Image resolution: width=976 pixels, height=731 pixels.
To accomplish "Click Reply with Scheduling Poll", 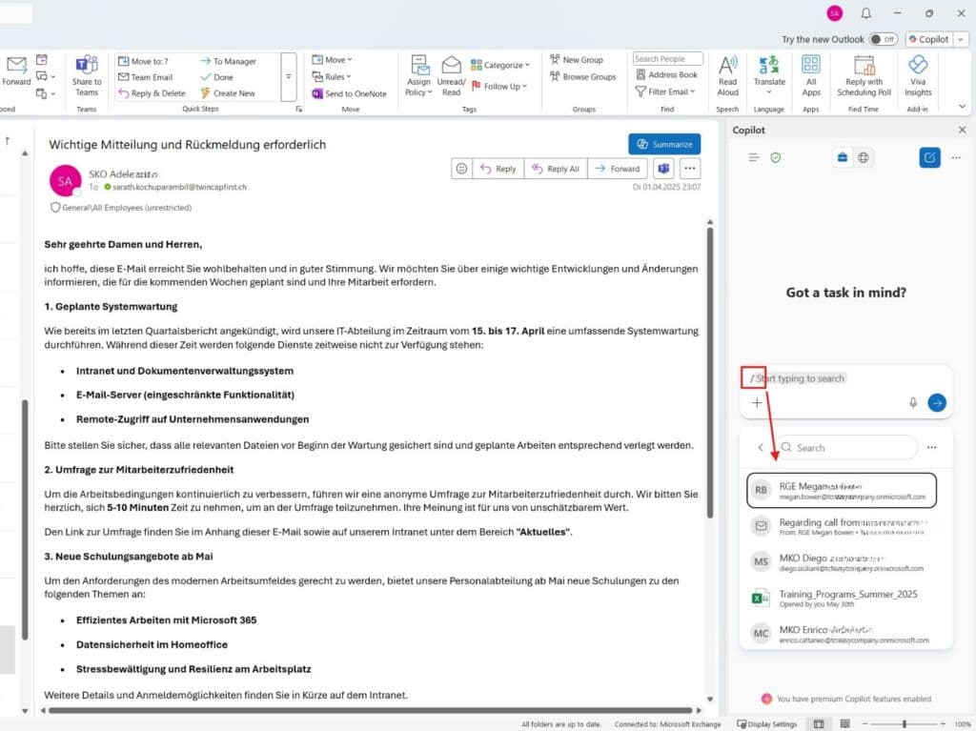I will [x=864, y=76].
